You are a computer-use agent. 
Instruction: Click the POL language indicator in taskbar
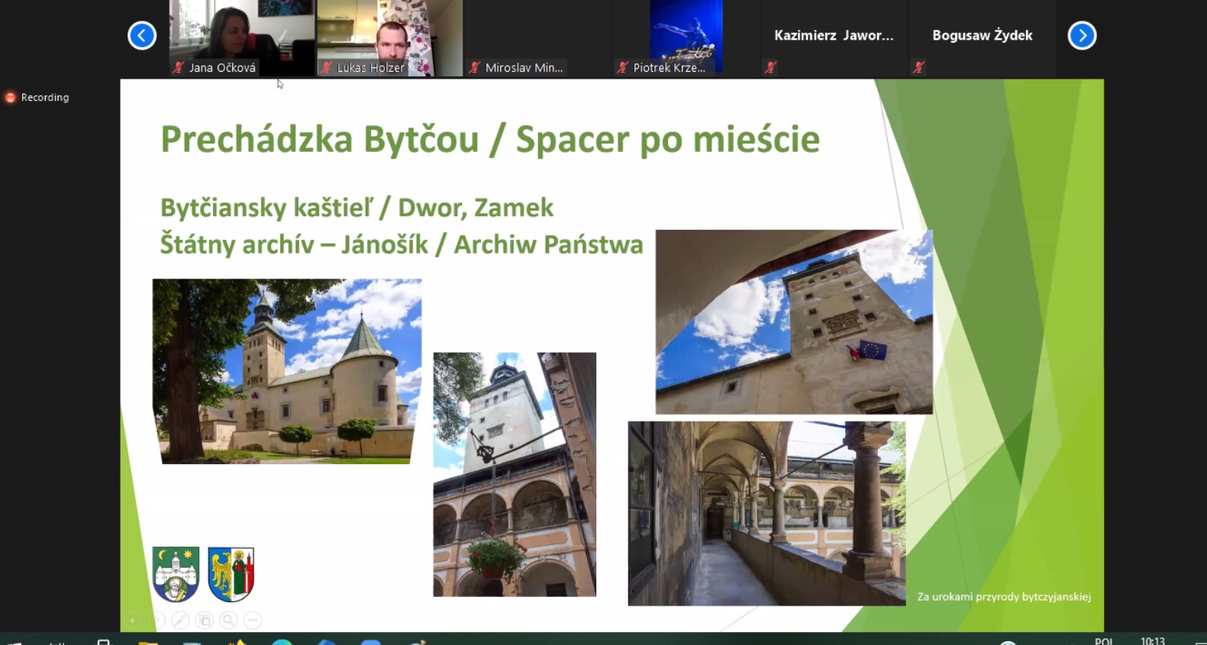click(1103, 640)
